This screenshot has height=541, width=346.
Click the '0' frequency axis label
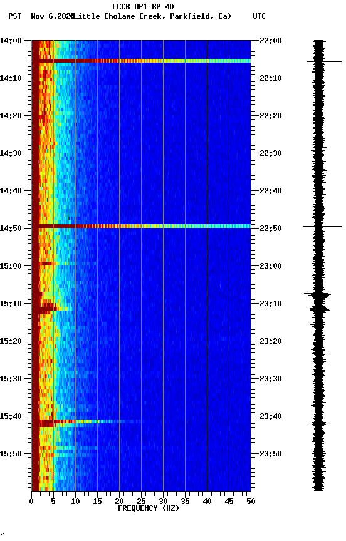click(31, 502)
